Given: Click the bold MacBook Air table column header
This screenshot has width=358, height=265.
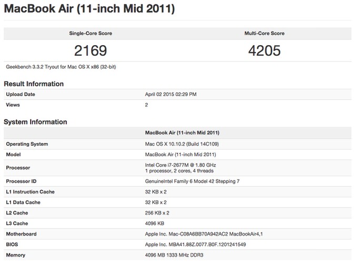Looking at the screenshot, I should coord(182,132).
